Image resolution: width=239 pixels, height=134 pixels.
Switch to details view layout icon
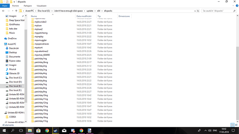(x=232, y=125)
